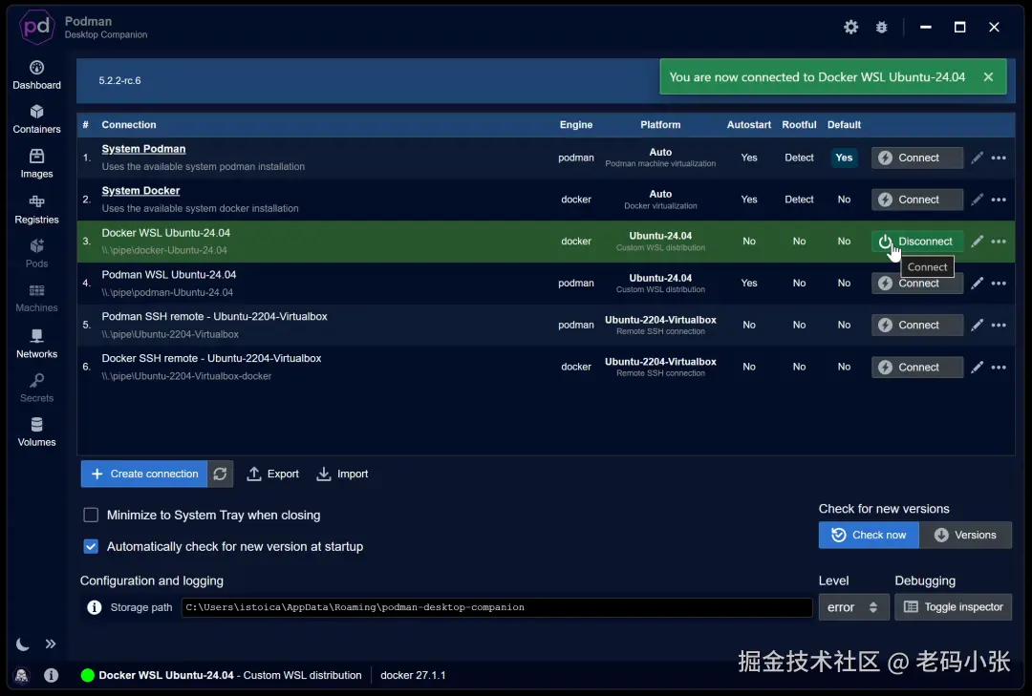Screen dimensions: 1032x696
Task: Click the avatar icon in status bar
Action: click(22, 675)
